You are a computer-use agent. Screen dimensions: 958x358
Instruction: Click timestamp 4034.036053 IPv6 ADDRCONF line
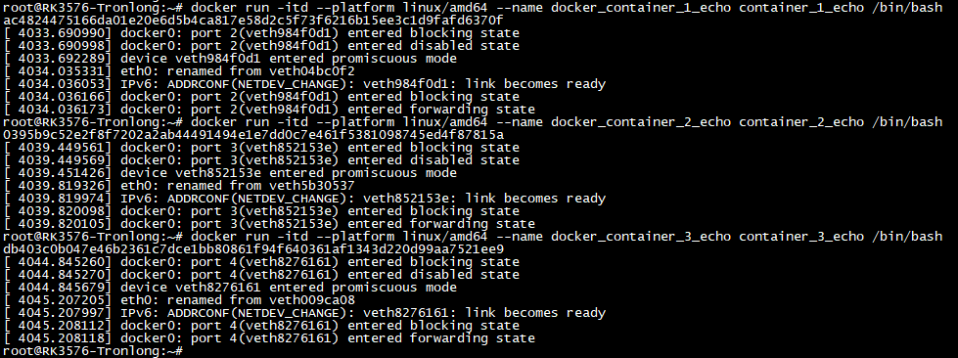click(304, 84)
